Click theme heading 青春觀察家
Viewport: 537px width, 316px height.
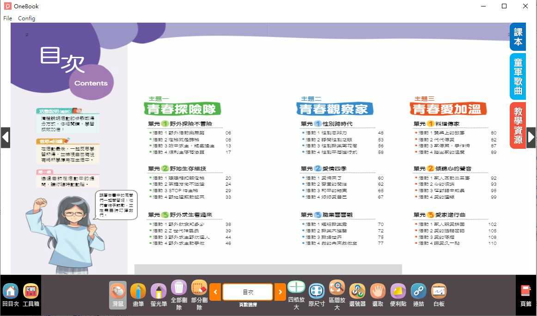click(x=334, y=109)
